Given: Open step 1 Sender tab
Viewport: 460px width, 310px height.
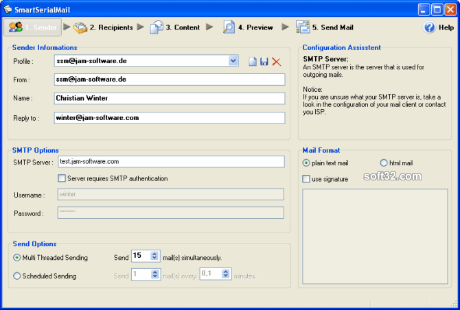Looking at the screenshot, I should [x=32, y=27].
